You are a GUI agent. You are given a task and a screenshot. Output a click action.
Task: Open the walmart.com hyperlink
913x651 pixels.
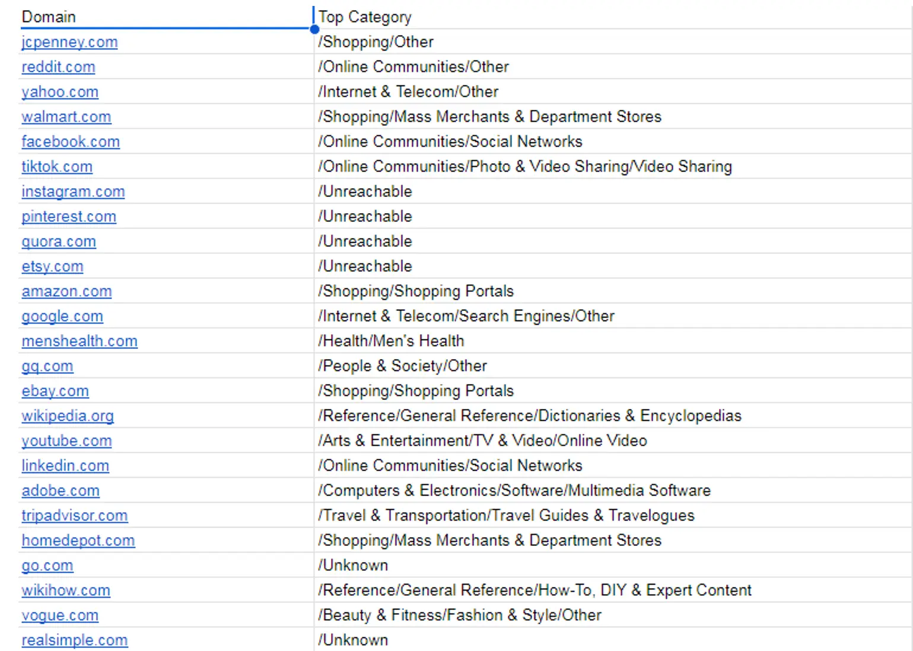66,117
